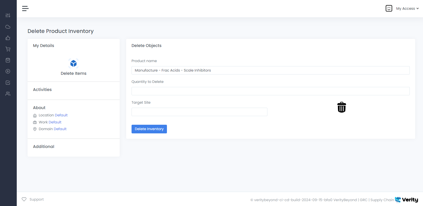Image resolution: width=423 pixels, height=206 pixels.
Task: Open the cloud icon in sidebar
Action: 8,27
